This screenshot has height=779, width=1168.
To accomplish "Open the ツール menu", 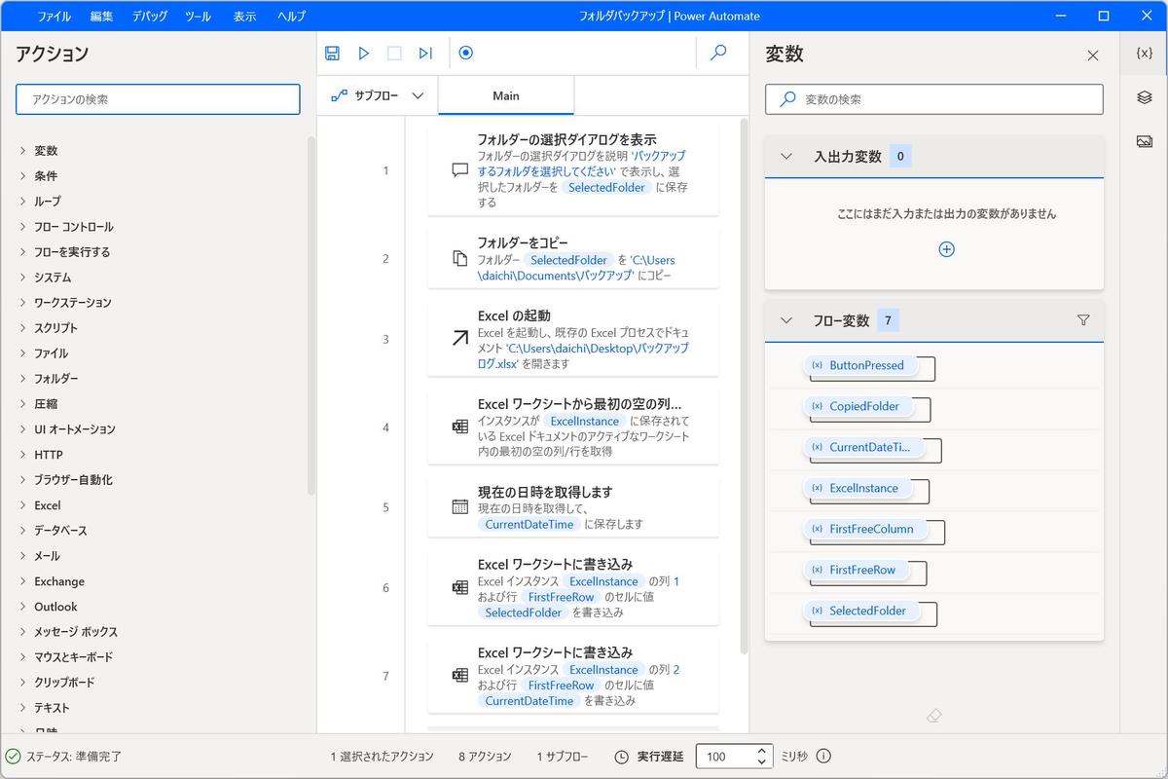I will pyautogui.click(x=198, y=17).
